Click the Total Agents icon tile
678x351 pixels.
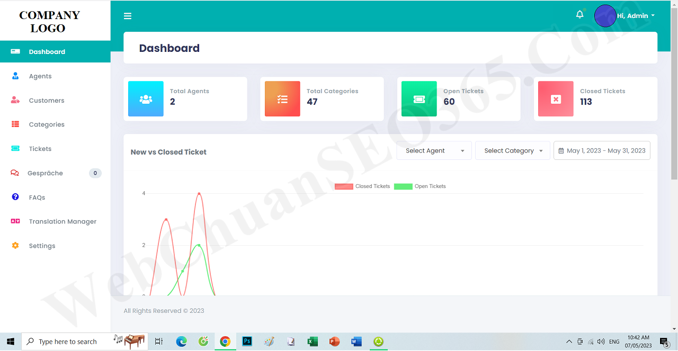coord(146,99)
